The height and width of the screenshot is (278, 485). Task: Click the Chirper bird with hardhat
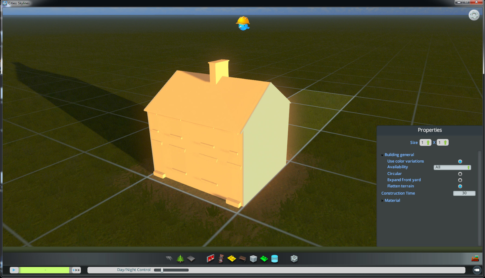(243, 24)
